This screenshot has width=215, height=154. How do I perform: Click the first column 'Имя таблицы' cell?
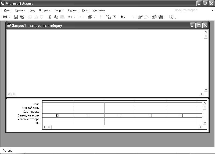58,108
